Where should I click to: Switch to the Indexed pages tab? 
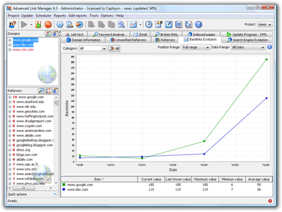202,35
